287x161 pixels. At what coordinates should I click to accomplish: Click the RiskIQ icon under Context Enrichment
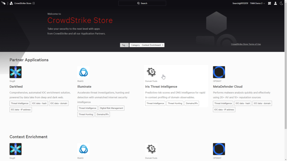84,149
